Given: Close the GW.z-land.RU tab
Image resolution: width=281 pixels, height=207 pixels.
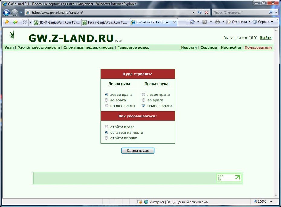Looking at the screenshot, I should coord(174,22).
